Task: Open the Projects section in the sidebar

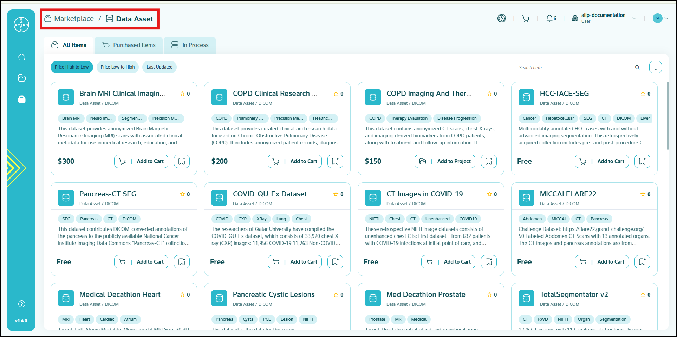Action: pyautogui.click(x=21, y=78)
